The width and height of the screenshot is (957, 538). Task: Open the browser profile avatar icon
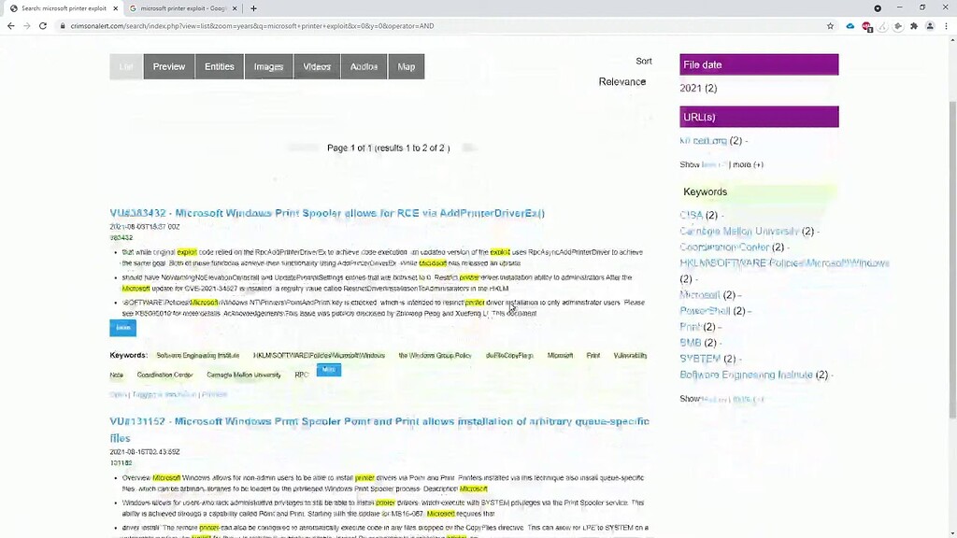[929, 26]
